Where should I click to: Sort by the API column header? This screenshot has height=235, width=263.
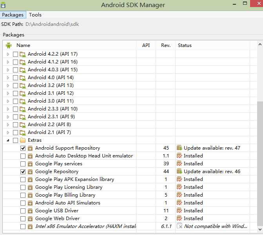[146, 45]
